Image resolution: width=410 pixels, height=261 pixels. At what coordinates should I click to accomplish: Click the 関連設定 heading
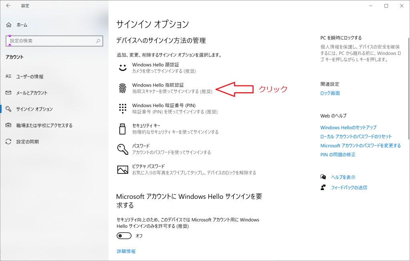point(330,84)
